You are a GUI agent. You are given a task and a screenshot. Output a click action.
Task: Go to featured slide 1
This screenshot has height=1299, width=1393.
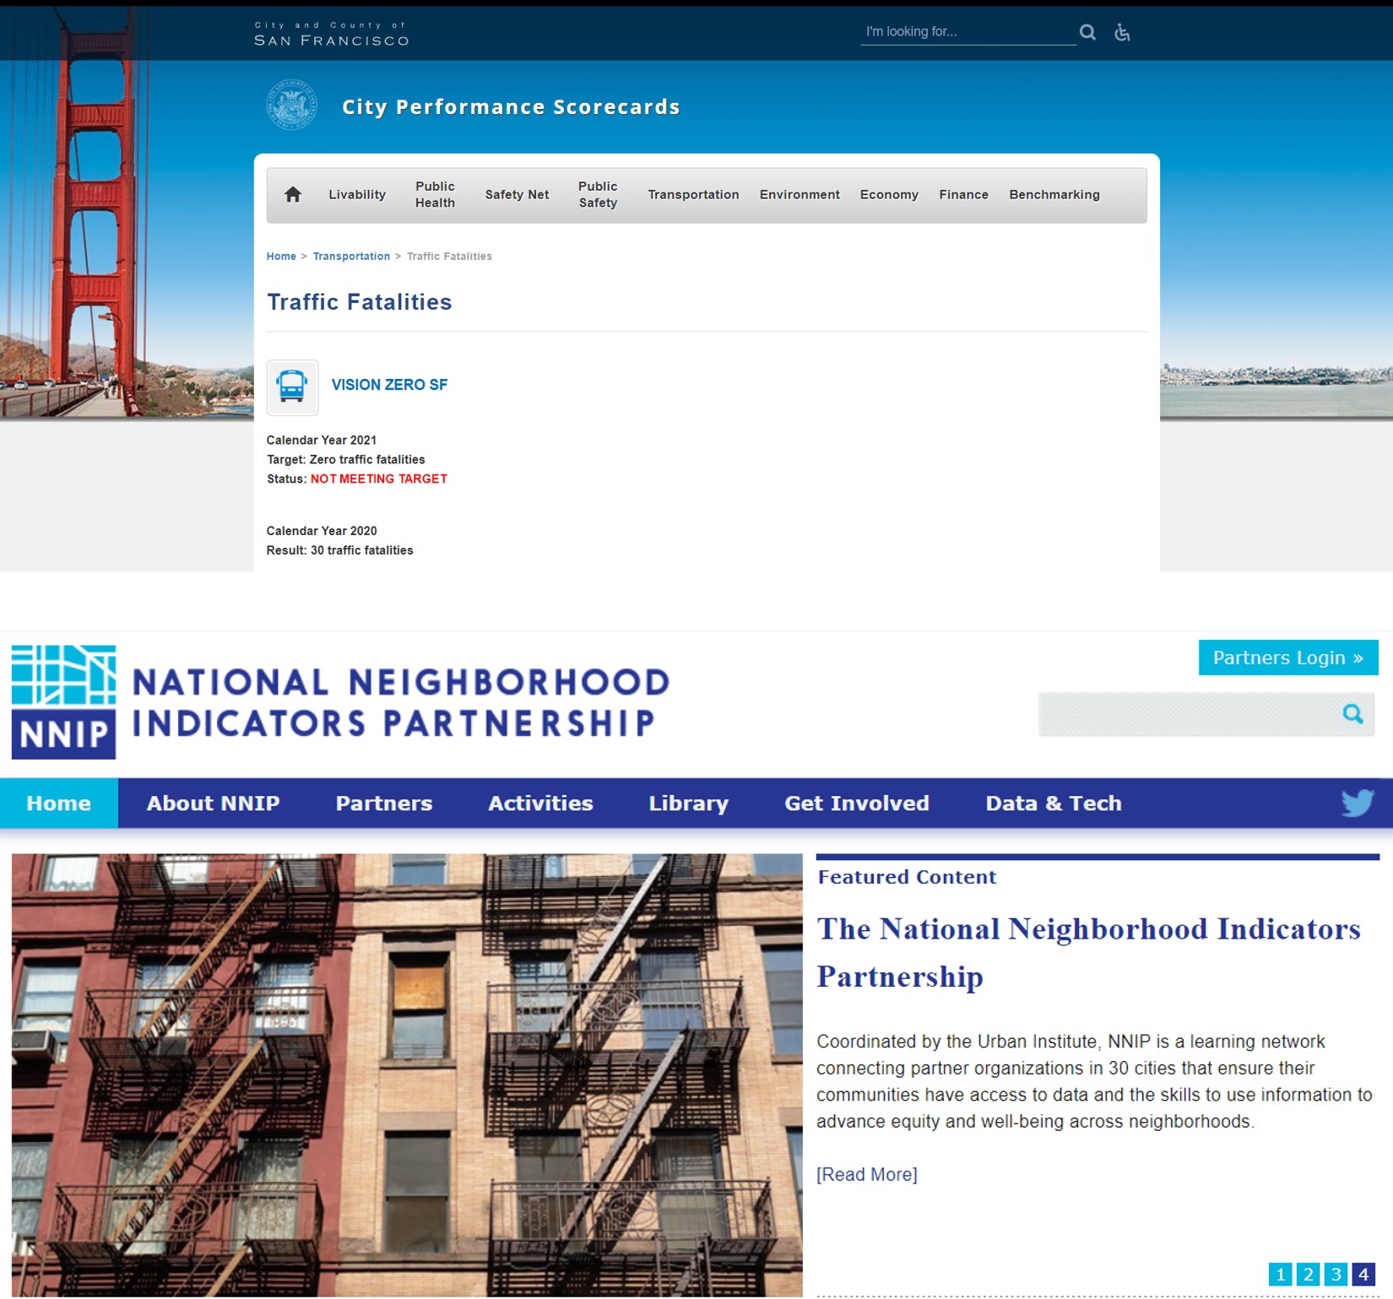tap(1280, 1274)
